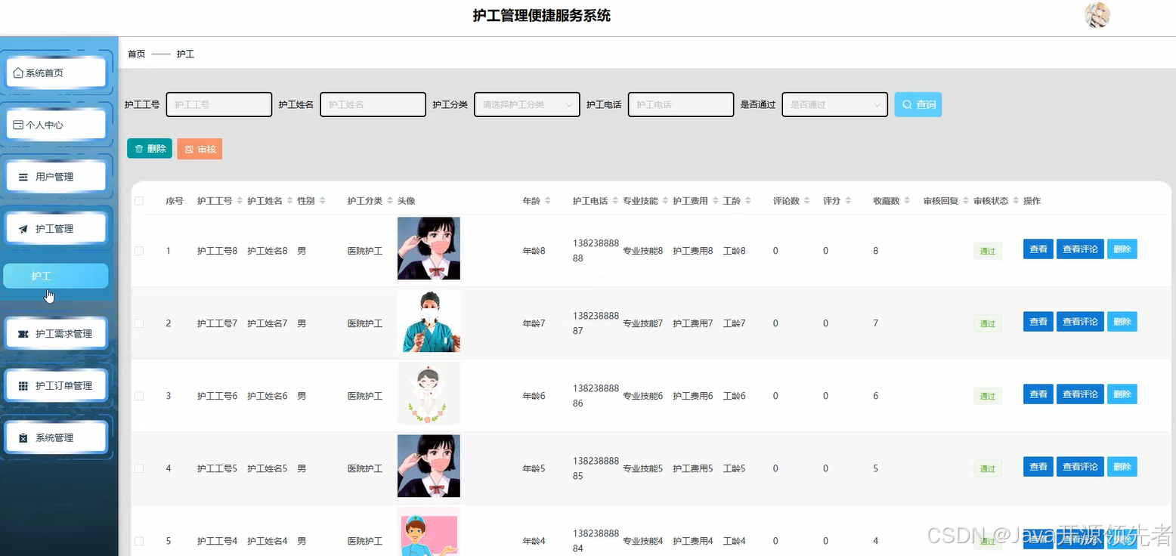This screenshot has width=1176, height=556.
Task: Check the checkbox for row 护工工号4
Action: pyautogui.click(x=139, y=541)
